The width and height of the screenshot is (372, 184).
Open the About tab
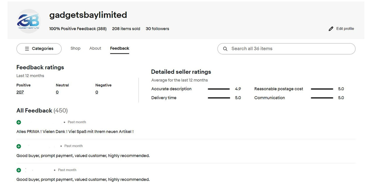click(x=95, y=48)
